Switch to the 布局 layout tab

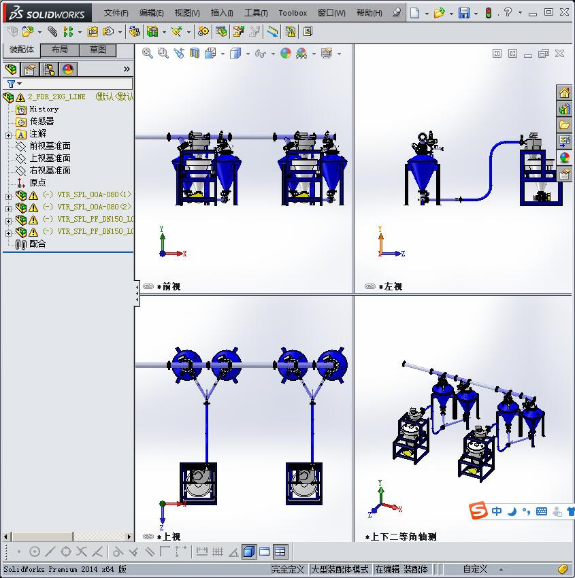click(x=59, y=50)
